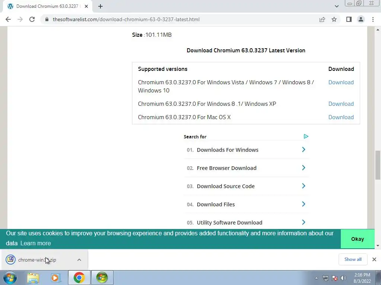
Task: Open a new tab with plus button
Action: [x=100, y=6]
